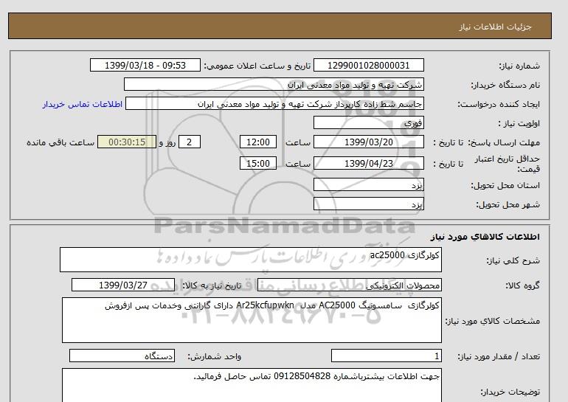Click the استان محل تحویل label
The height and width of the screenshot is (402, 568).
505,185
